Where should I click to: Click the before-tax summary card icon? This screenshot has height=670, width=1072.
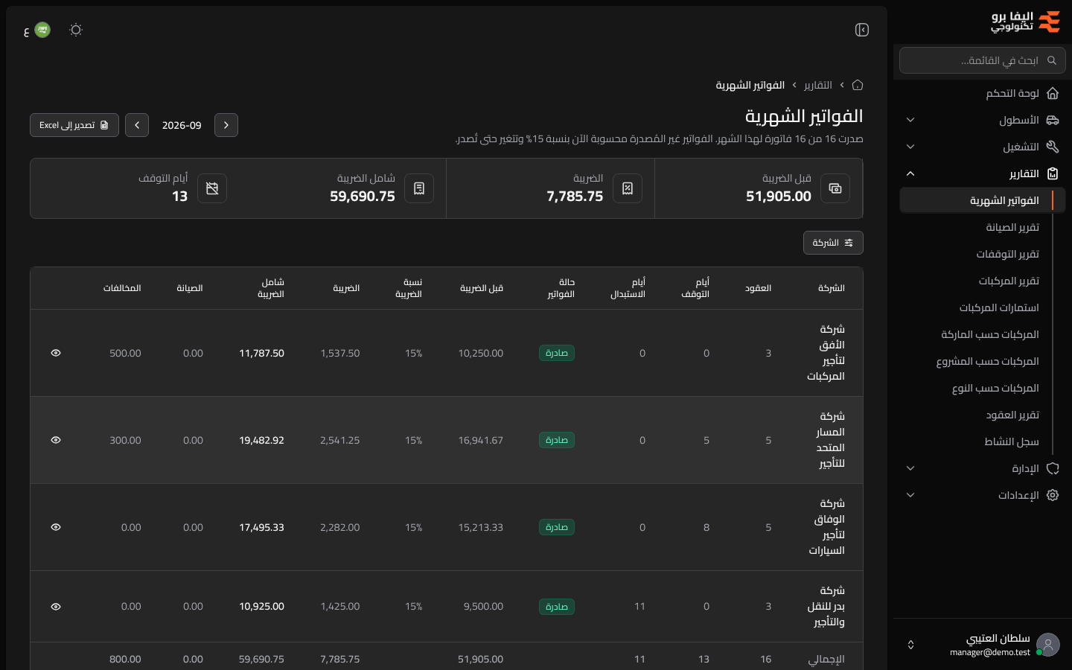[x=835, y=188]
